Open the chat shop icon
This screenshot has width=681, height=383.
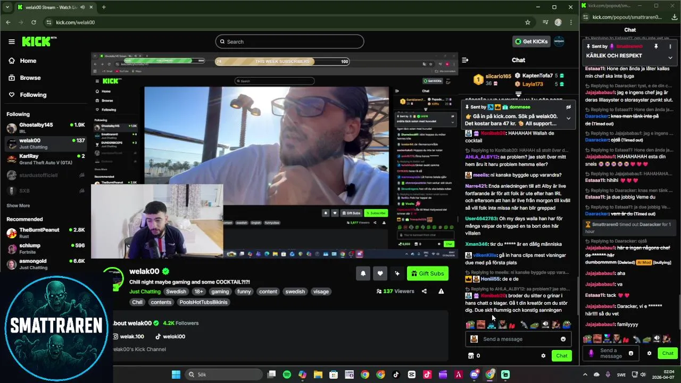(x=470, y=356)
